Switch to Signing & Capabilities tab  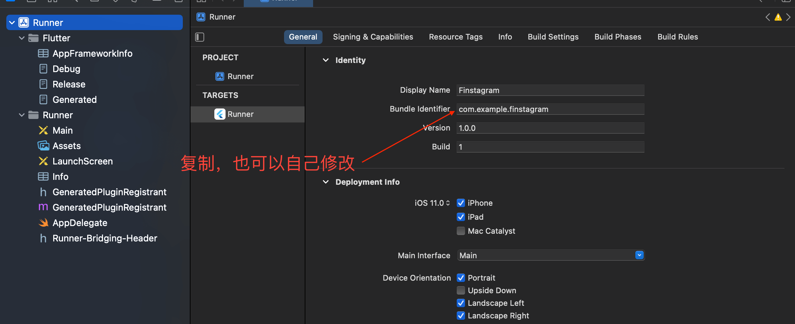coord(373,37)
